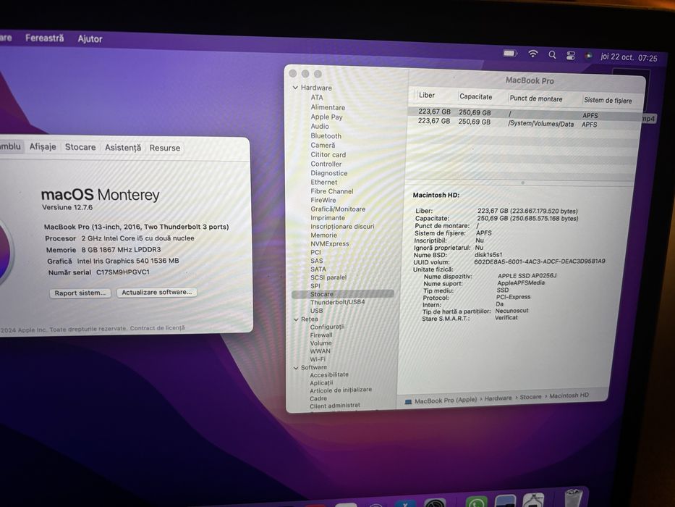Check the battery status icon
The image size is (675, 507).
click(510, 54)
